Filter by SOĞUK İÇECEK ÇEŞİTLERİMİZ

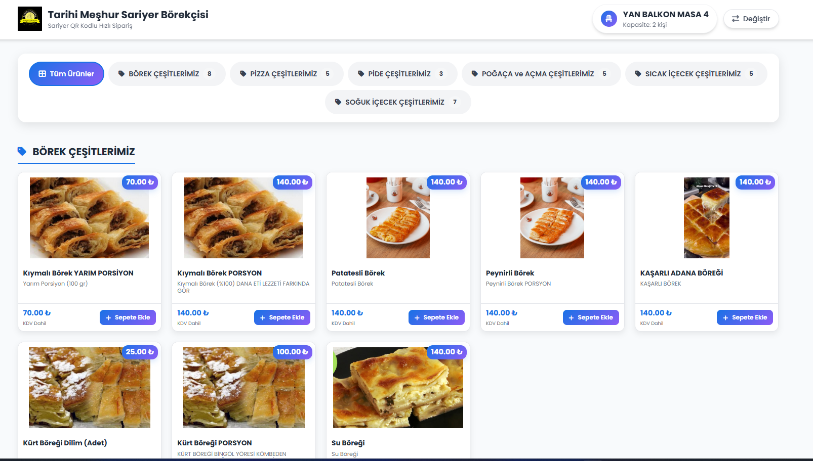click(x=397, y=102)
